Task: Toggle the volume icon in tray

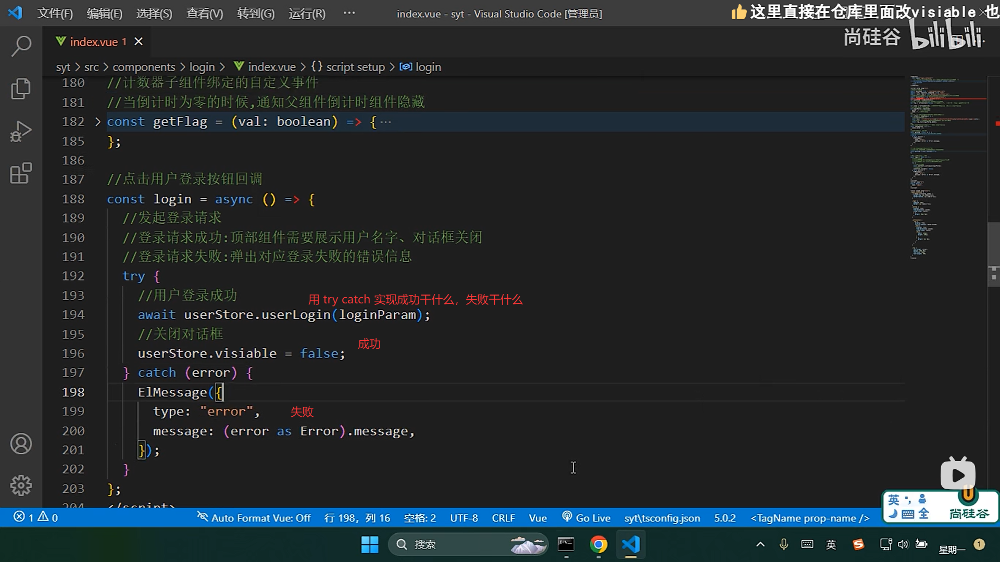Action: tap(903, 544)
